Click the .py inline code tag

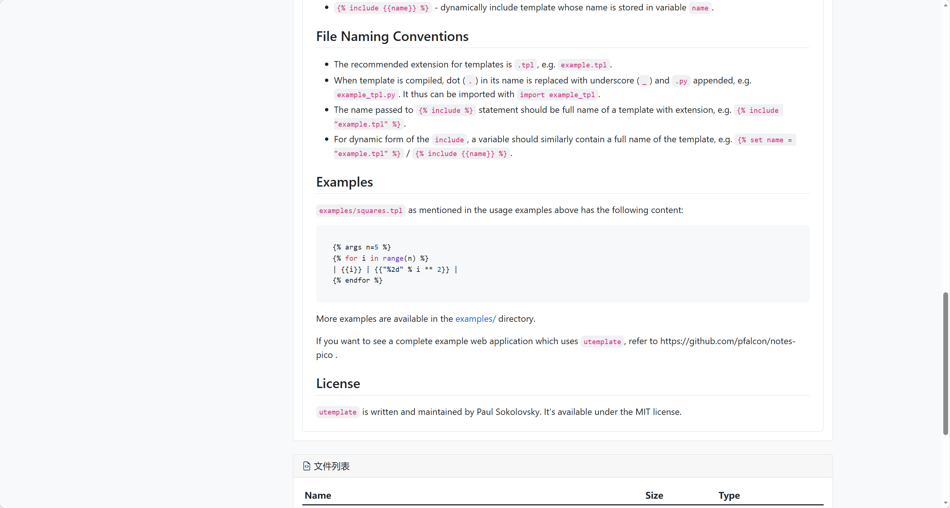pos(681,81)
